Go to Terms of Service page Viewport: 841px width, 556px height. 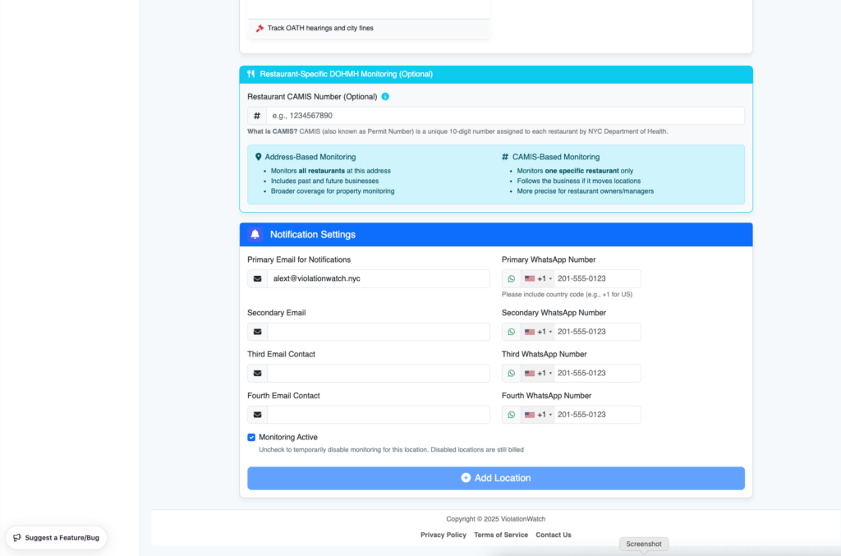(501, 535)
